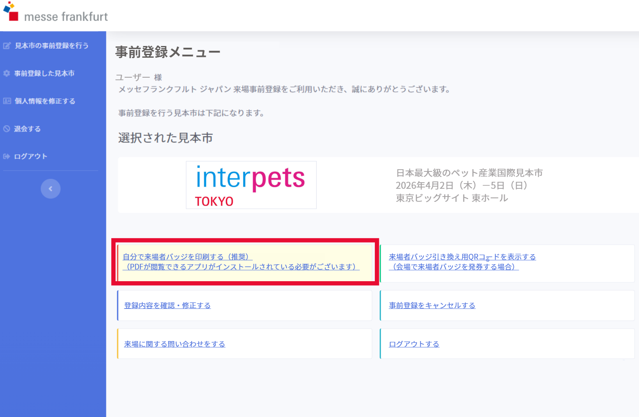Choose 退会する from the sidebar menu

[x=27, y=129]
